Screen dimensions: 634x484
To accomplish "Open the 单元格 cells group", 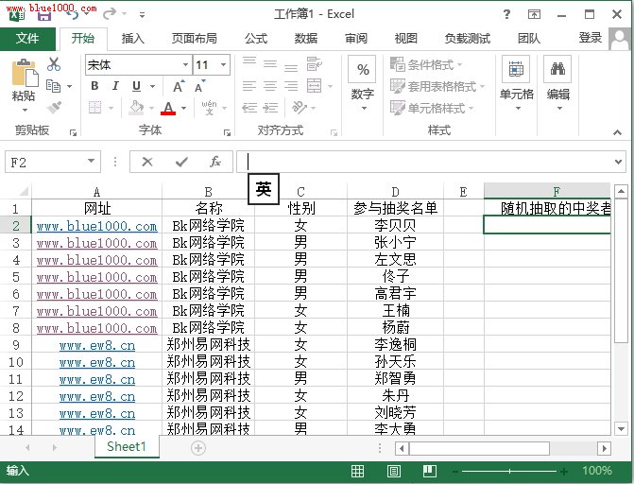I will pyautogui.click(x=516, y=84).
